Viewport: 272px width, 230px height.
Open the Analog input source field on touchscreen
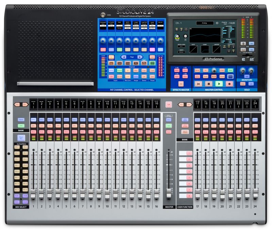(205, 23)
